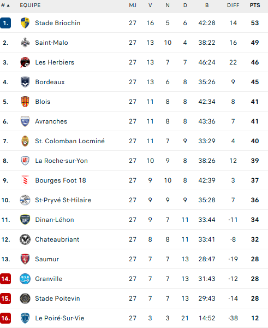268x328 pixels.
Task: Click the Les Herbiers club logo
Action: tap(25, 62)
